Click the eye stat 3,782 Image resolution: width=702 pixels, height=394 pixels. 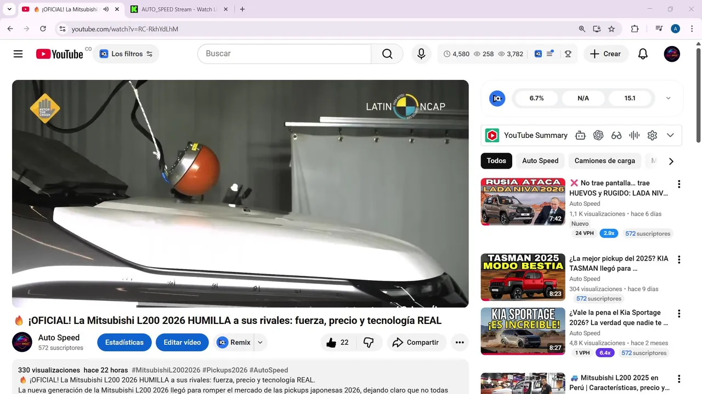pos(509,54)
